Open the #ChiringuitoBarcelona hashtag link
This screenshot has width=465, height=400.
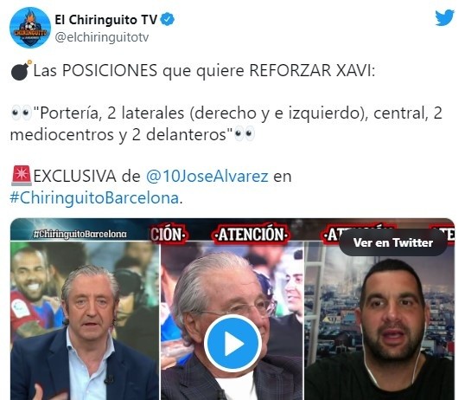point(94,198)
